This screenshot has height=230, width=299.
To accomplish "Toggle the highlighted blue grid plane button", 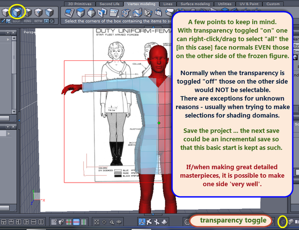I will tap(76, 222).
